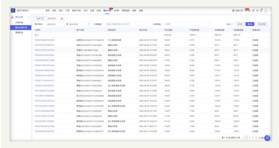
Task: Open 售卖/产品 in top navigation
Action: click(x=76, y=11)
